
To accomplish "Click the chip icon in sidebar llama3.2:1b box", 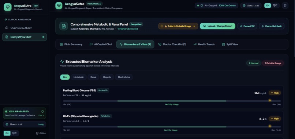I will tap(7, 124).
